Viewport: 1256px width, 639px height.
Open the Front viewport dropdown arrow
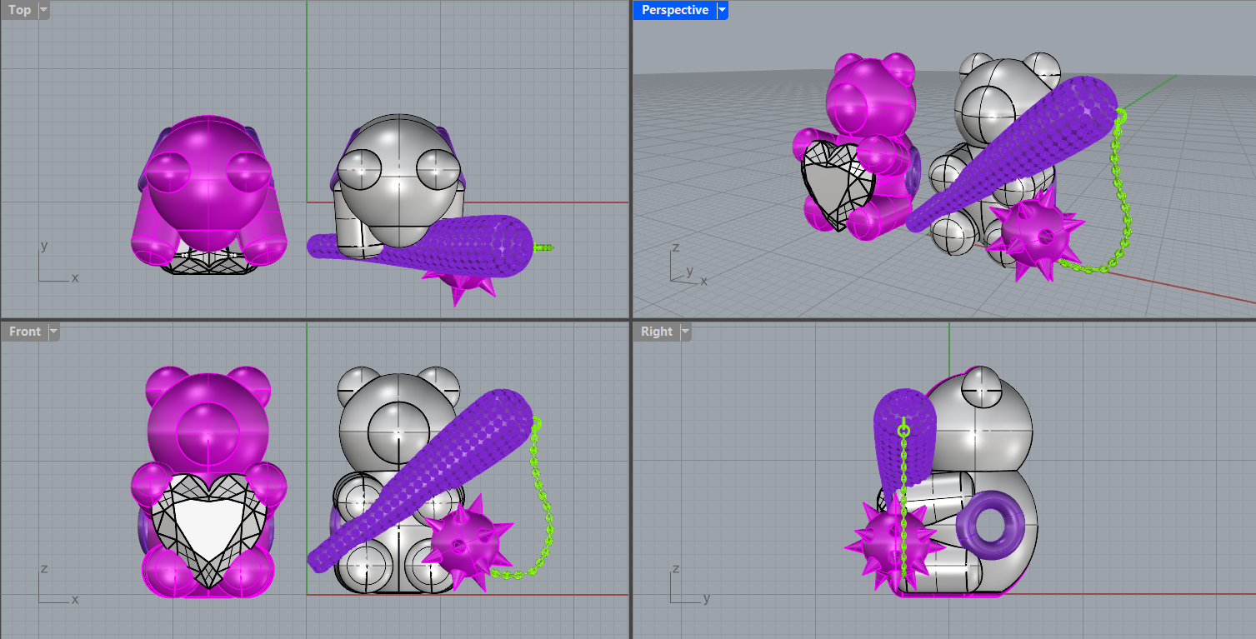53,332
